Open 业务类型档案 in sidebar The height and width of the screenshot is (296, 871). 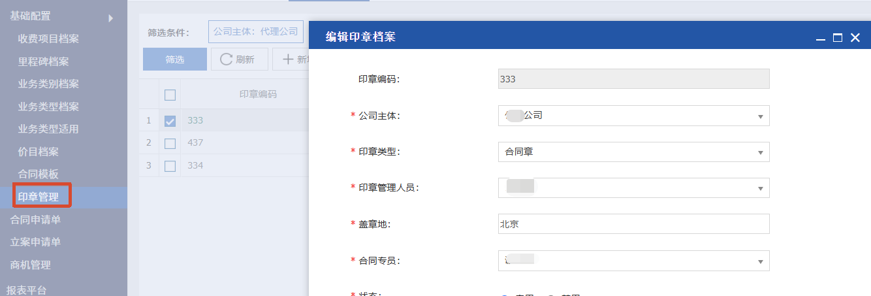pyautogui.click(x=48, y=107)
